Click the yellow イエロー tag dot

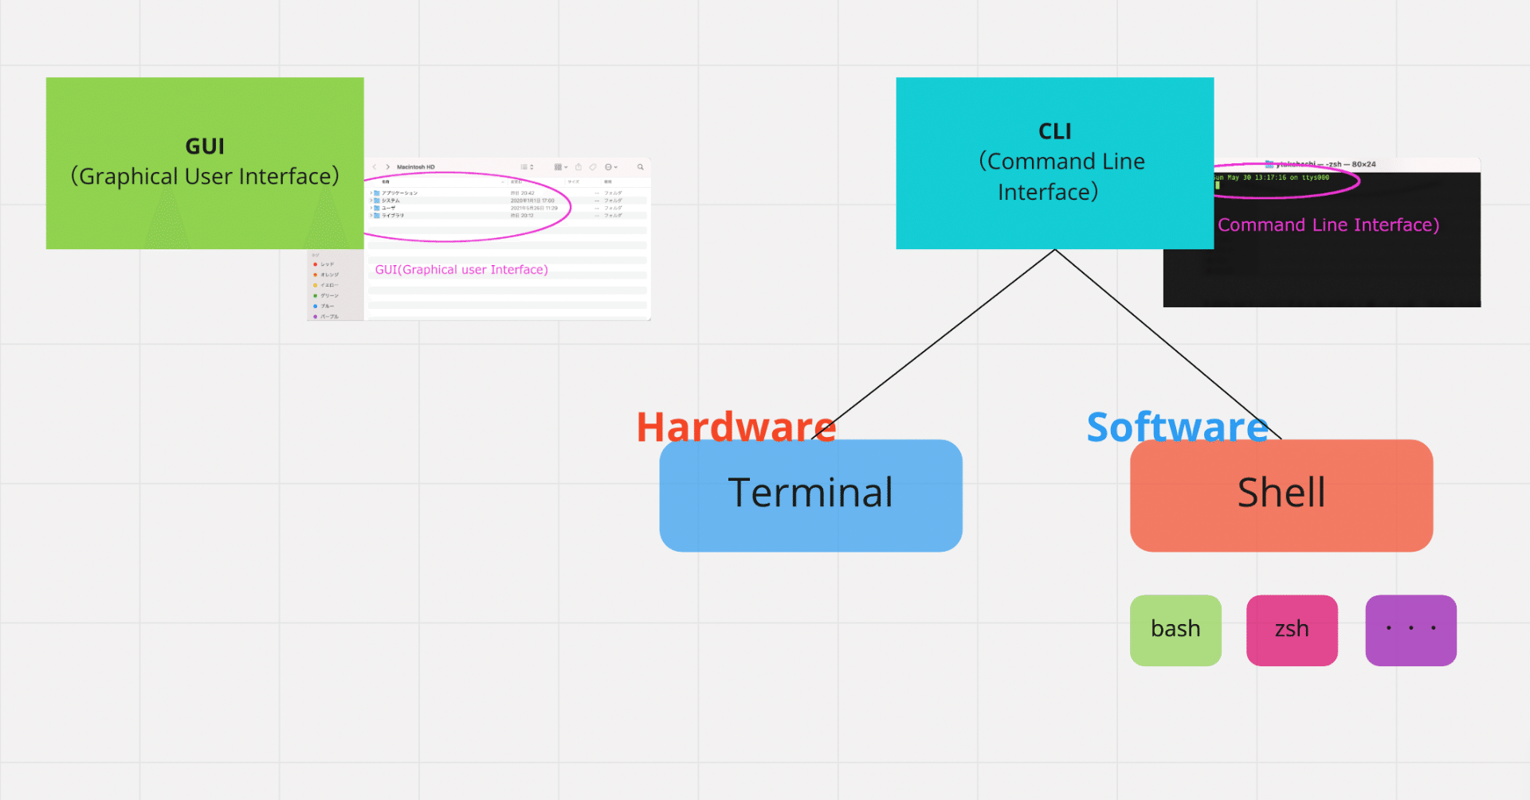coord(316,285)
